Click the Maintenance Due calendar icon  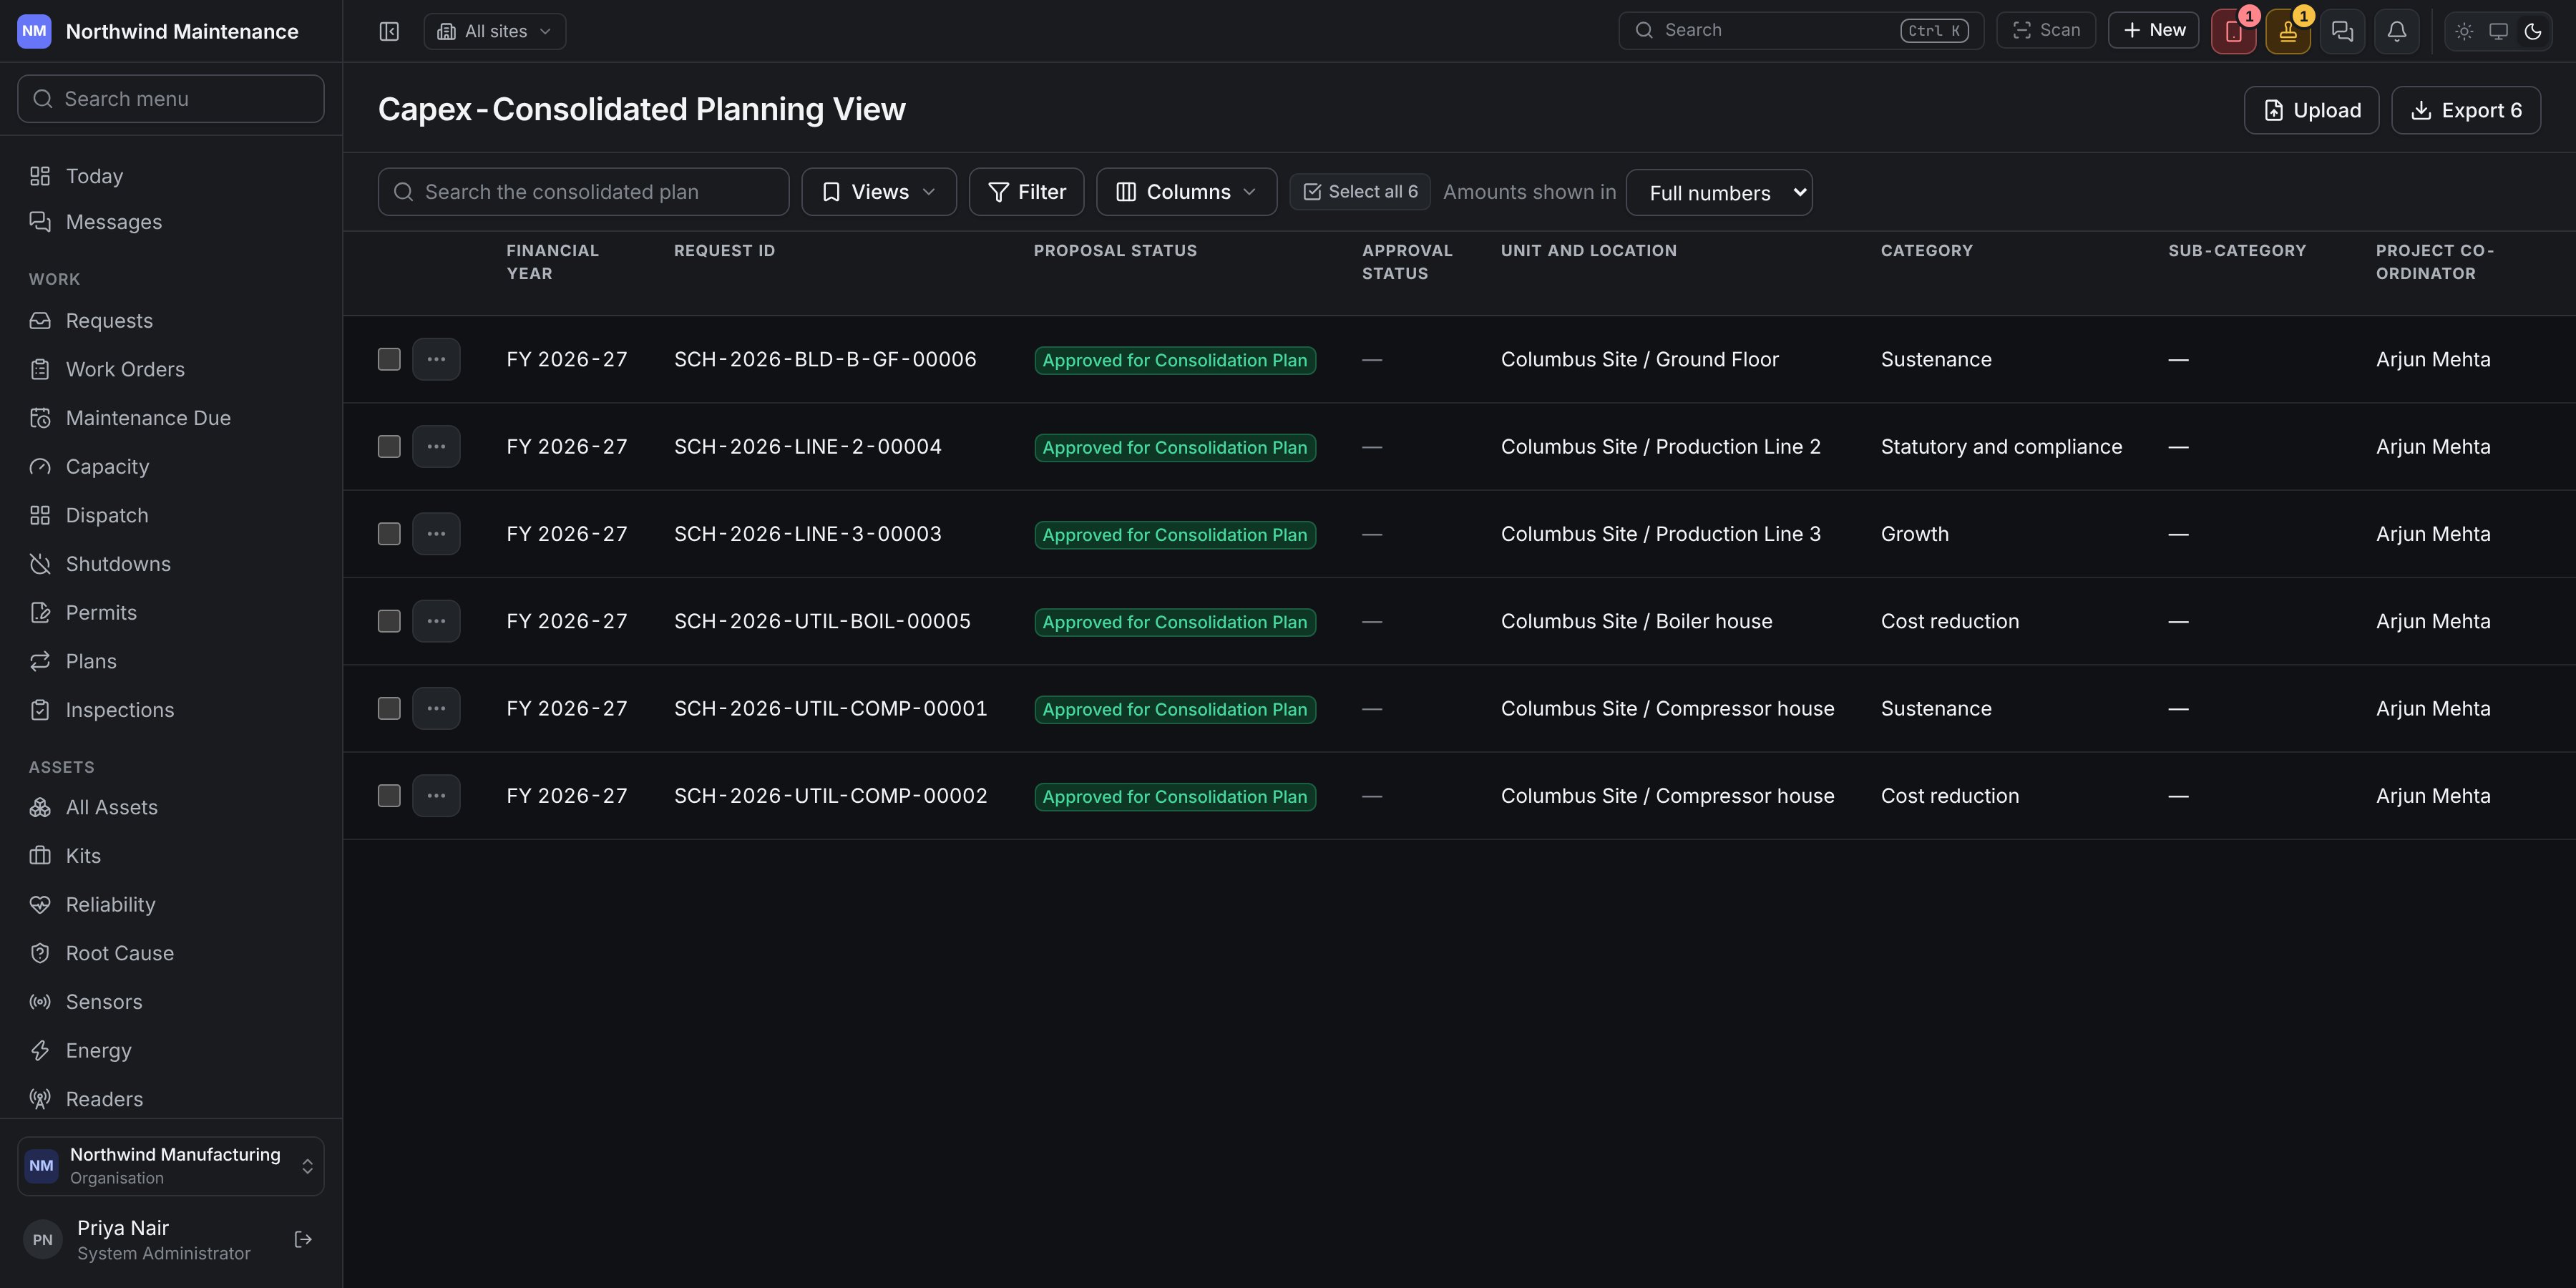click(40, 418)
